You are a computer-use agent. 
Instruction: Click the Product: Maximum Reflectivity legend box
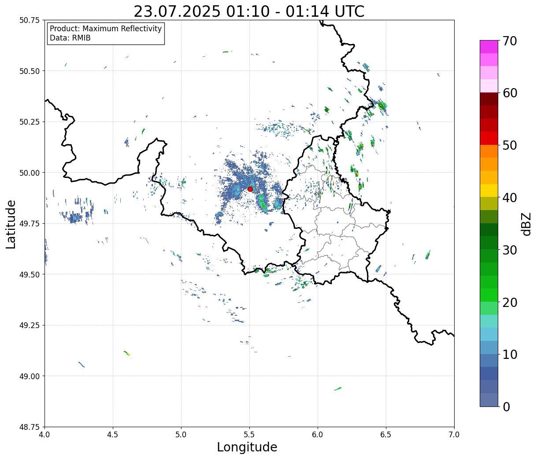(x=106, y=33)
